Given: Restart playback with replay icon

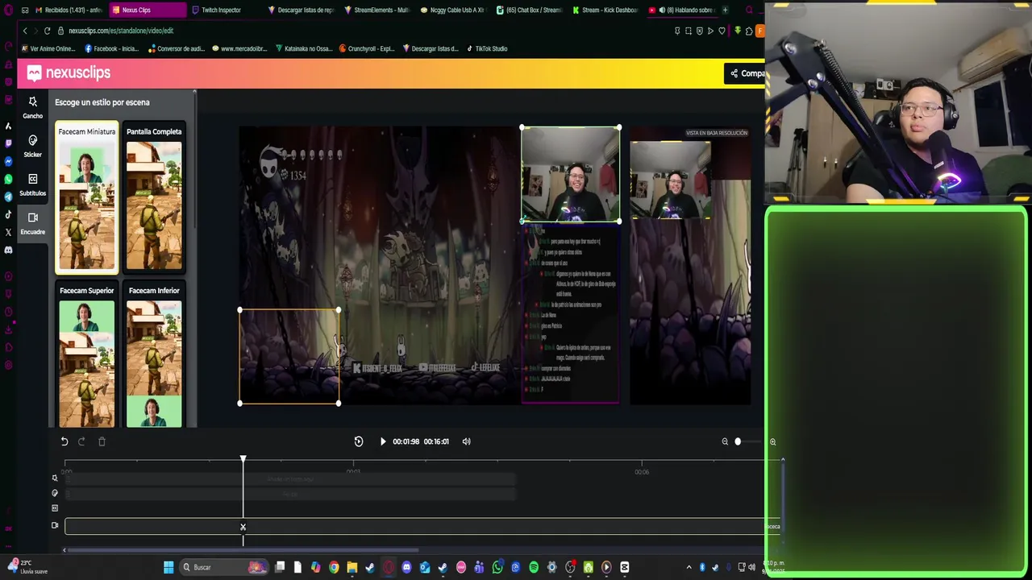Looking at the screenshot, I should point(359,441).
